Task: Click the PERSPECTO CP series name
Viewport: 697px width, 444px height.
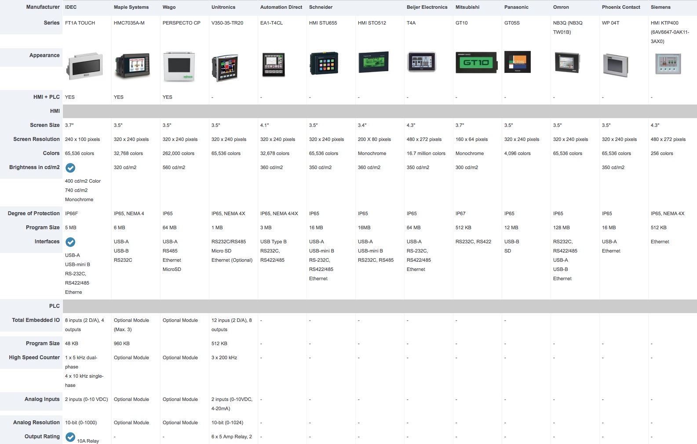Action: [182, 23]
